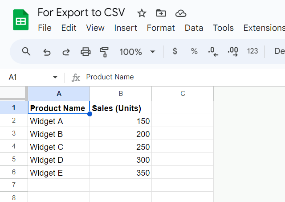
Task: Click the move to folder icon
Action: (161, 13)
